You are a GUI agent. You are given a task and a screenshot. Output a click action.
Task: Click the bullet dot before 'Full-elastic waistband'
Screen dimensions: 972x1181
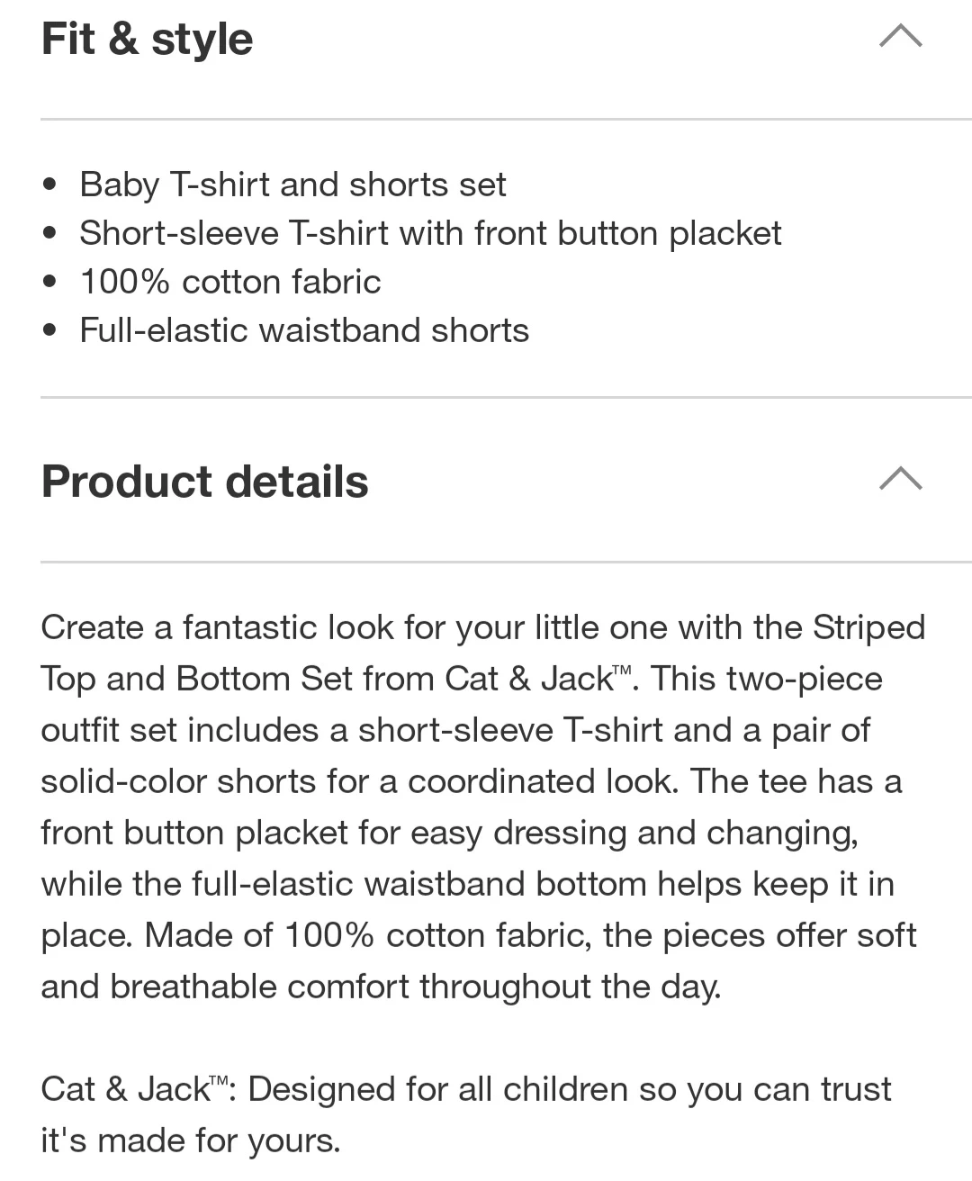click(x=49, y=331)
